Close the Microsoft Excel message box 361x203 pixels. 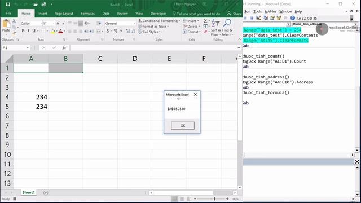[x=195, y=94]
